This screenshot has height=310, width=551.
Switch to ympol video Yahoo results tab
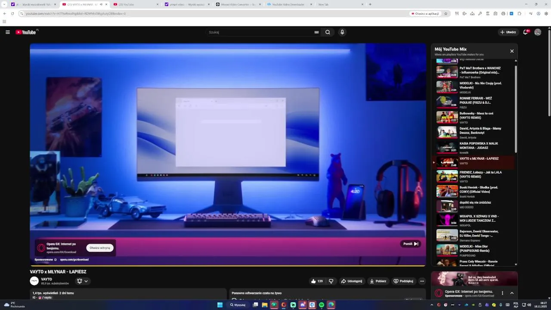187,4
